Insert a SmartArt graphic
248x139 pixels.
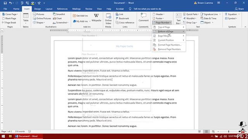tap(59, 14)
